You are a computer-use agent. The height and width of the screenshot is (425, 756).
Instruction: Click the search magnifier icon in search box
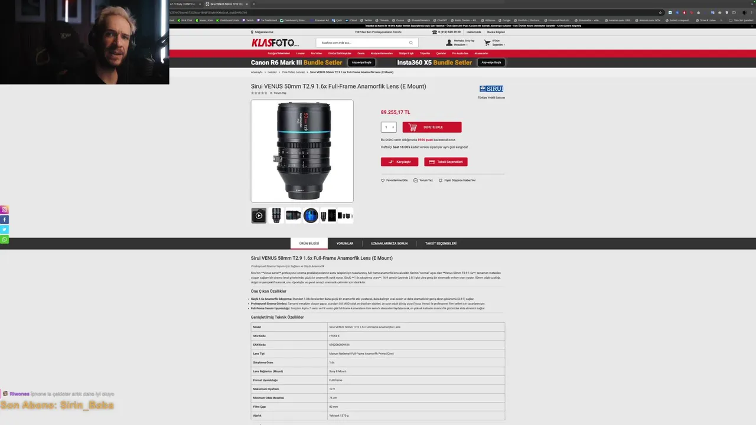click(x=411, y=42)
